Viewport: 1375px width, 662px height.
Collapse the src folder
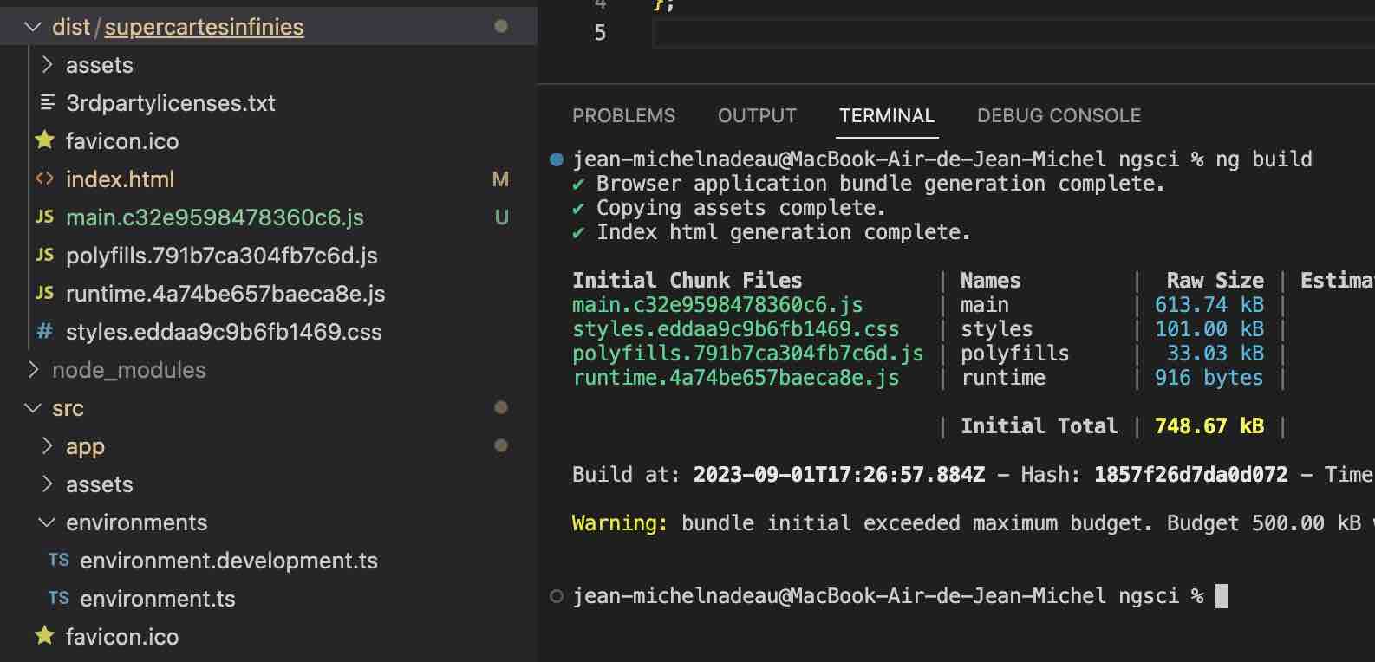tap(33, 408)
